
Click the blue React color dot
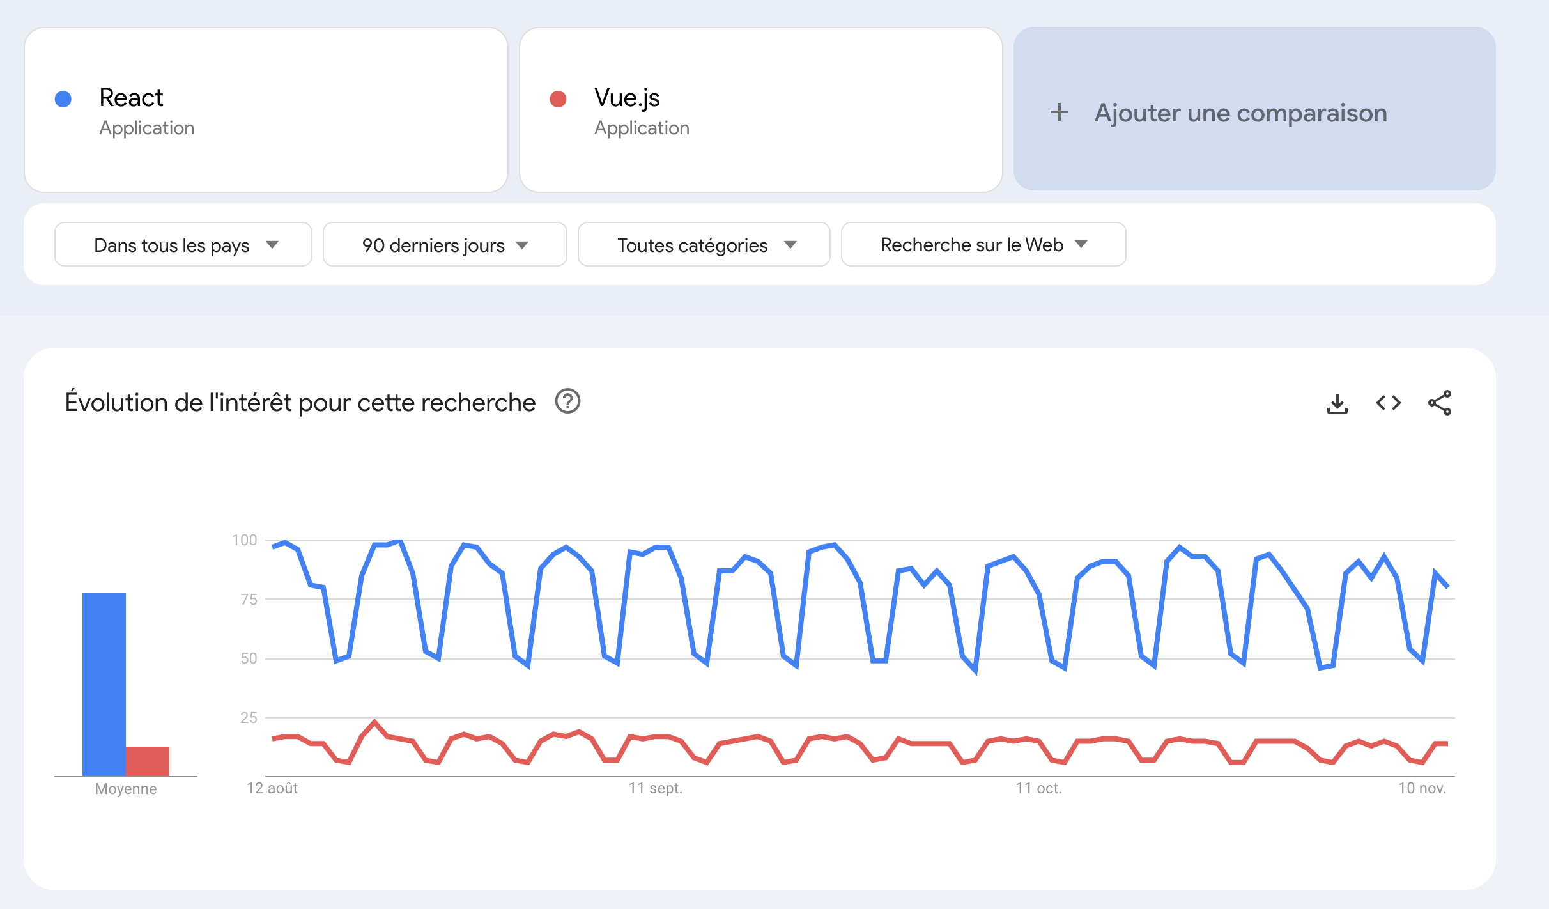point(63,99)
